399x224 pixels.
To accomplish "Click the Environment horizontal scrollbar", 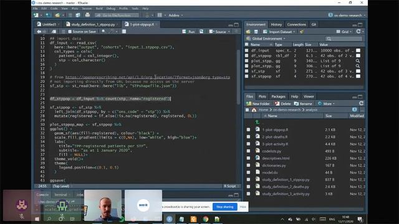I will point(304,87).
